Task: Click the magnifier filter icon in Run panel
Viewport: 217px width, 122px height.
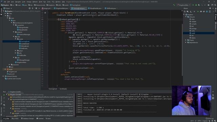Action: click(x=4, y=105)
